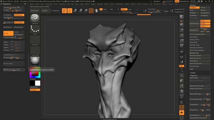Toggle ViewMask in Masking panel
The image size is (214, 120).
[195, 8]
